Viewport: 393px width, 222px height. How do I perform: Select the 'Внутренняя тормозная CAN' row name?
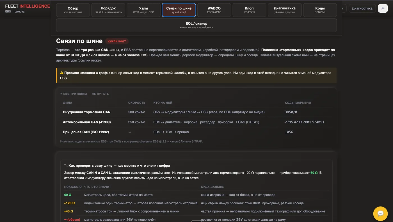click(87, 112)
